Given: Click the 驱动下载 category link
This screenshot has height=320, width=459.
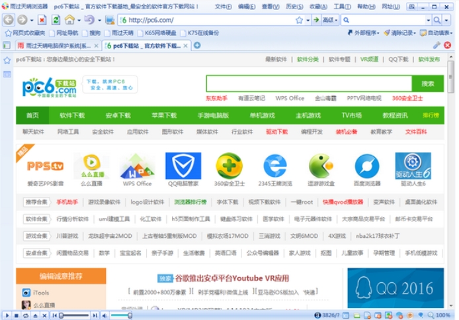Looking at the screenshot, I should coord(276,132).
